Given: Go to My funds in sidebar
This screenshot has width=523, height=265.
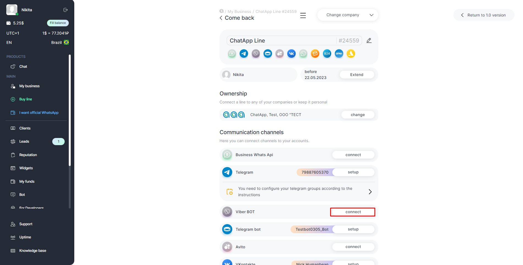Looking at the screenshot, I should 27,182.
